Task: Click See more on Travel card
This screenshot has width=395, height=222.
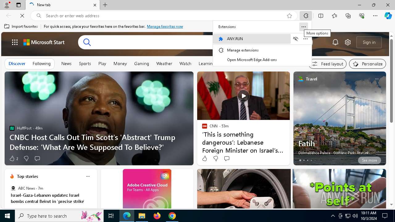Action: pyautogui.click(x=369, y=160)
